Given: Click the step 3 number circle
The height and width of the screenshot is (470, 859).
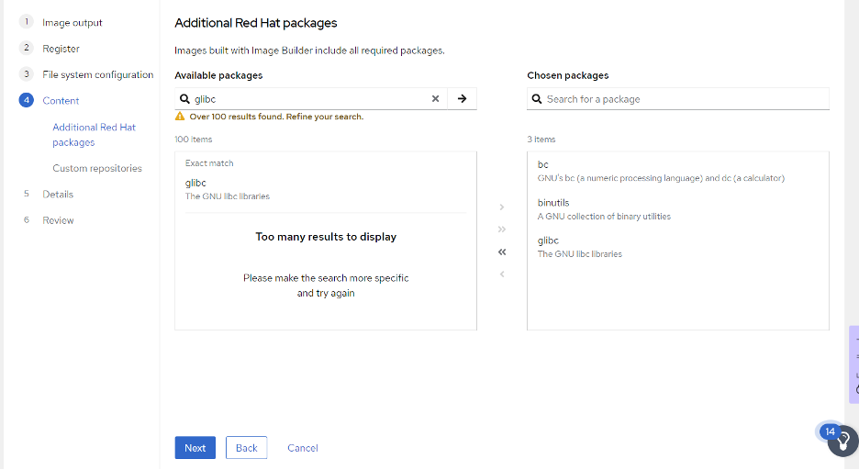Looking at the screenshot, I should click(27, 74).
